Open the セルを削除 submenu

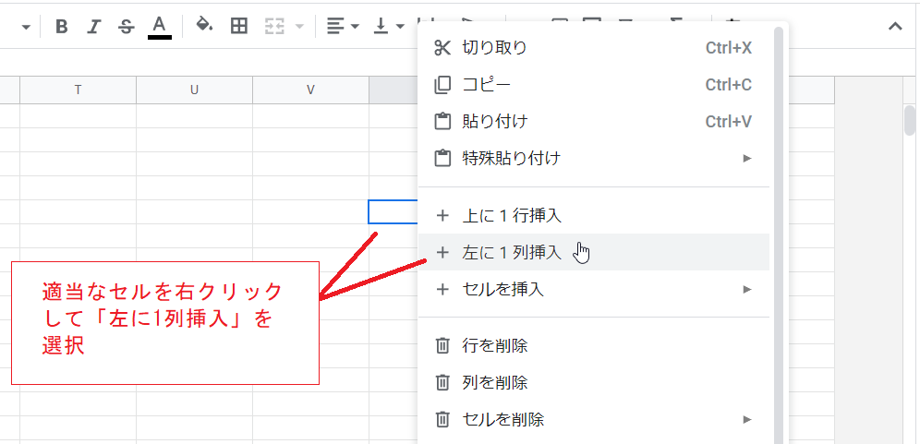point(594,419)
